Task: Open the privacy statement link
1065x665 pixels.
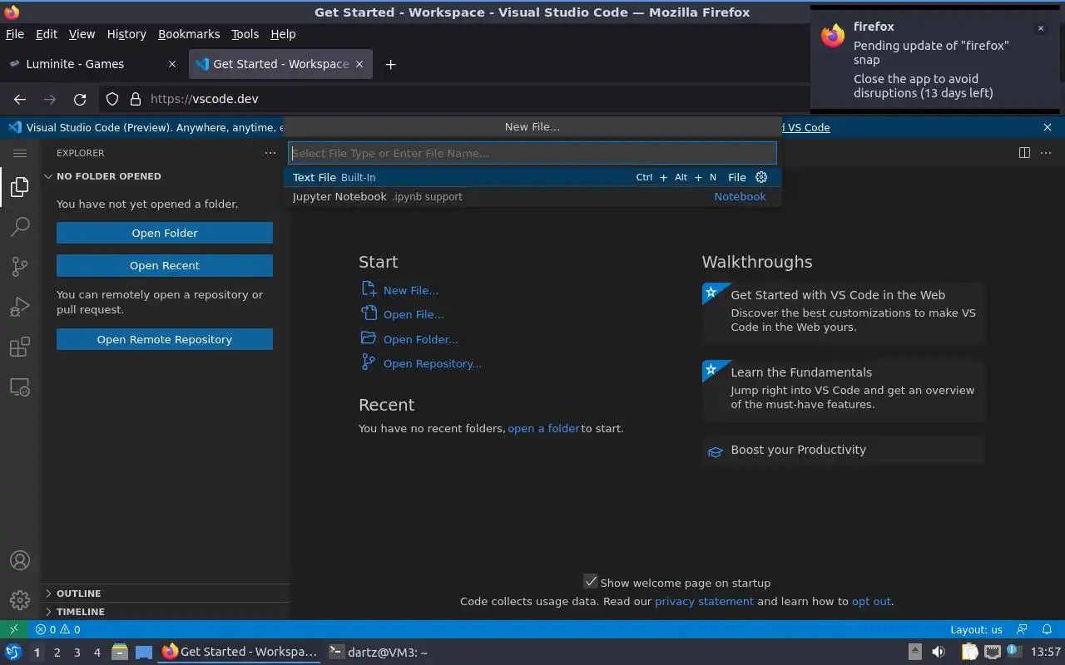Action: click(x=704, y=601)
